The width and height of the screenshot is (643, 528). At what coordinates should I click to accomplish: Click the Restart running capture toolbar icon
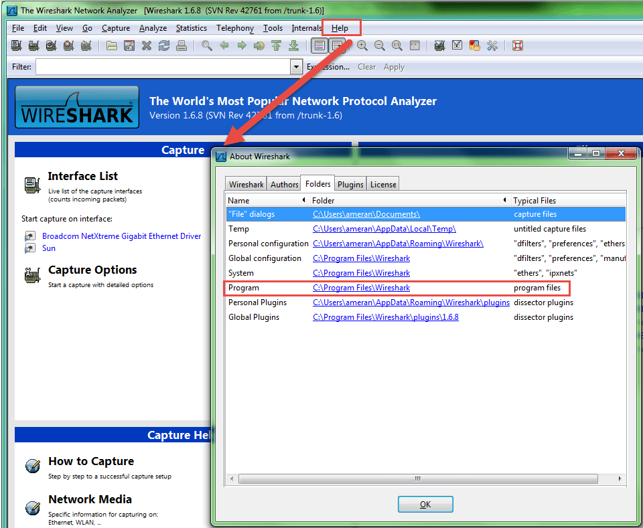coord(86,46)
